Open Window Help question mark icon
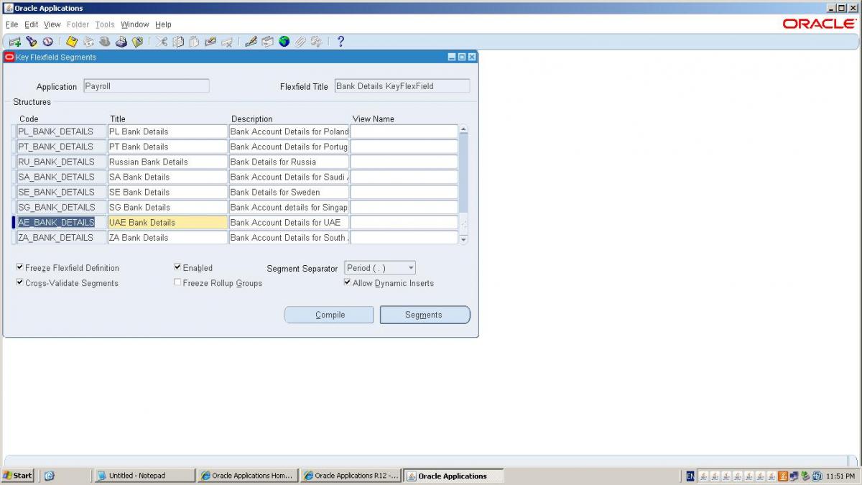 (340, 42)
